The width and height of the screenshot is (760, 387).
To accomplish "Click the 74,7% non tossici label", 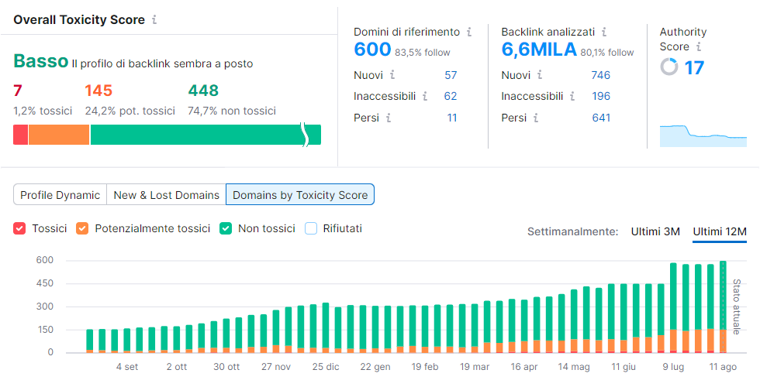I will pyautogui.click(x=232, y=111).
